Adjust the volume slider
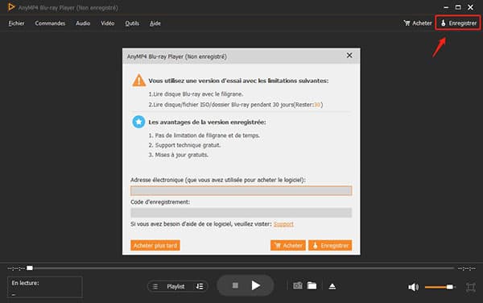 click(x=440, y=287)
